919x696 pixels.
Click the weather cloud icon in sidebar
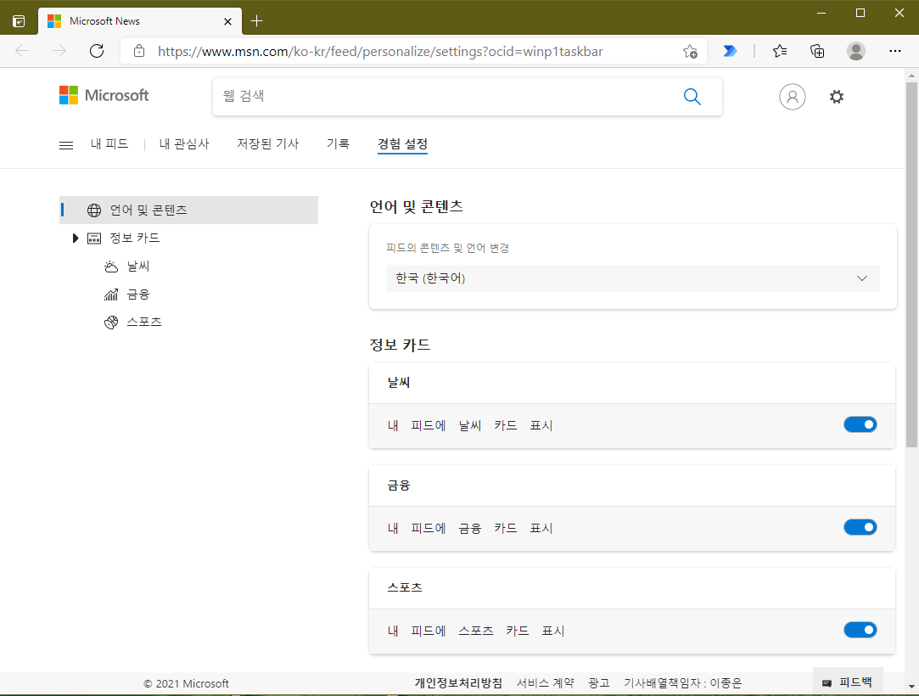click(x=111, y=267)
